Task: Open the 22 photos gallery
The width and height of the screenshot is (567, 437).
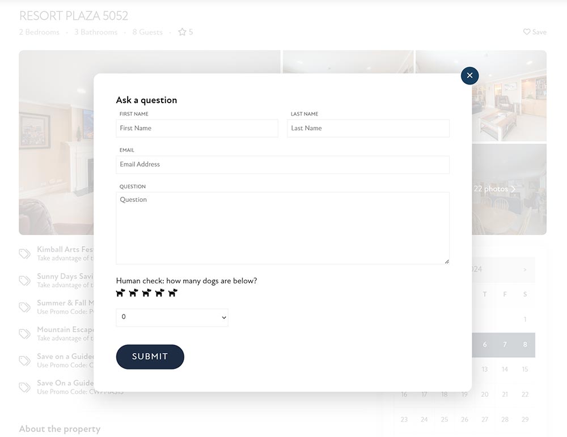Action: click(x=490, y=189)
